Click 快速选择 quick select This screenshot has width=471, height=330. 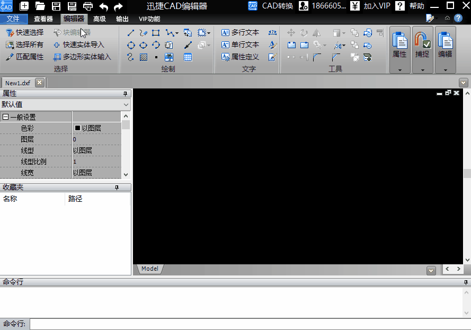pos(25,32)
